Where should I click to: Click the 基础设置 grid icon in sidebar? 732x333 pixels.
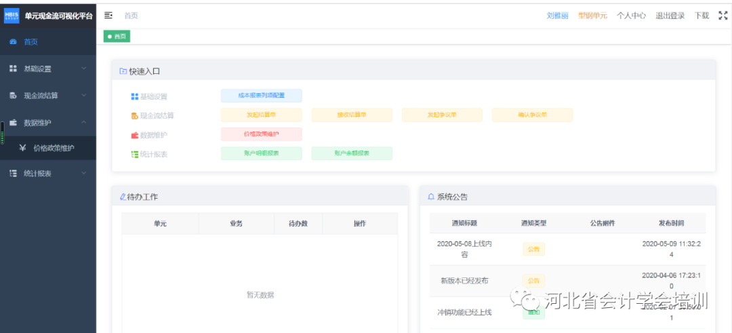click(x=13, y=68)
